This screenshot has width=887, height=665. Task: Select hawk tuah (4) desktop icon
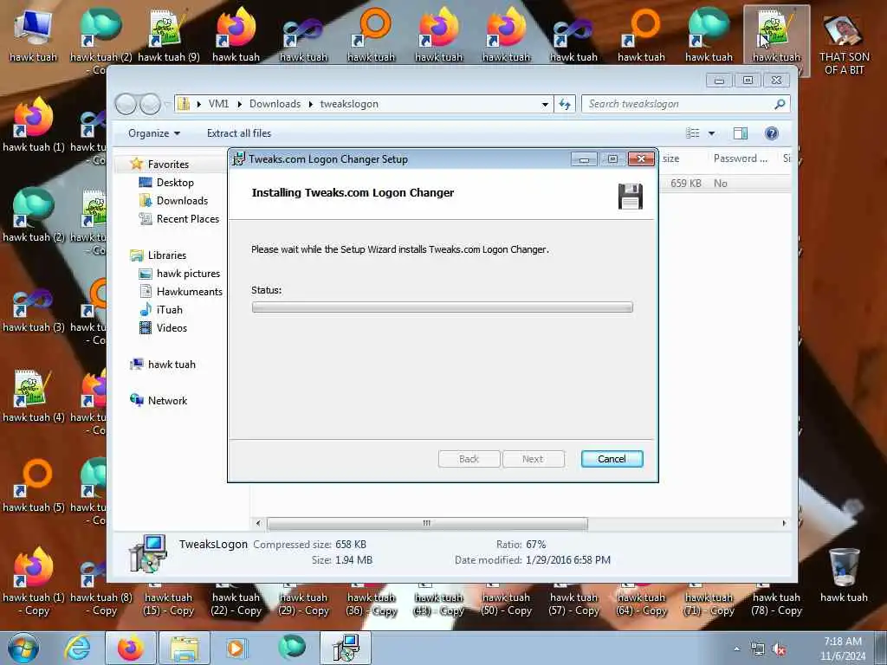point(34,396)
